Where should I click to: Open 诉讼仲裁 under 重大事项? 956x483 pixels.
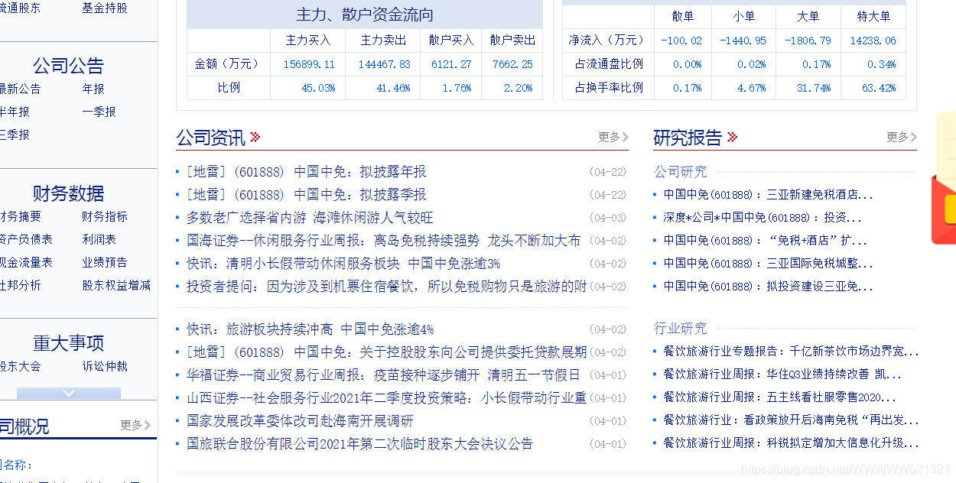point(105,366)
